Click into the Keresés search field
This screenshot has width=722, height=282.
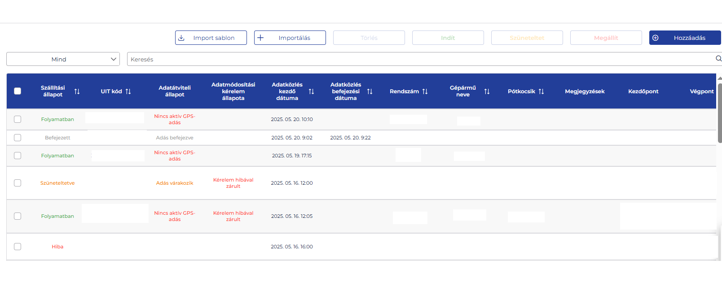[x=418, y=59]
